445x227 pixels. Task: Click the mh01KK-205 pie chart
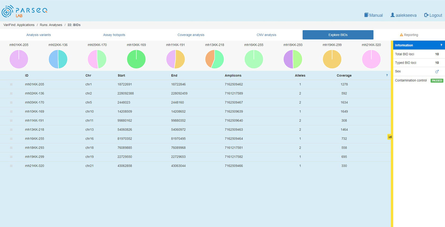coord(19,59)
